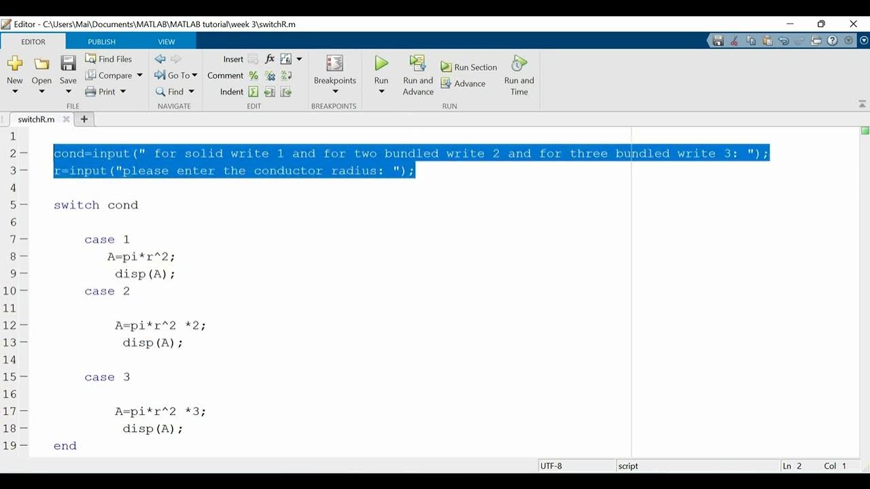Expand the Save dropdown arrow

tap(68, 92)
